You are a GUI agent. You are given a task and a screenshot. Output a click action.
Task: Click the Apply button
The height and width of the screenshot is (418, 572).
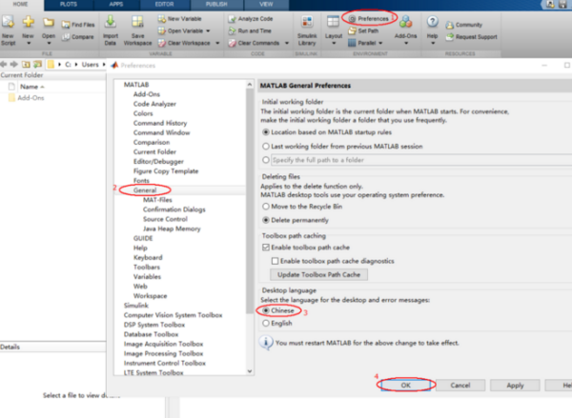point(515,386)
